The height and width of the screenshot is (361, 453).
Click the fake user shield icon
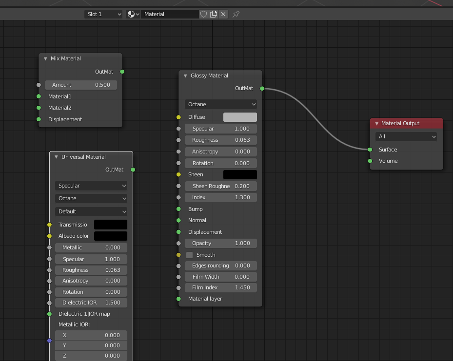(x=203, y=14)
